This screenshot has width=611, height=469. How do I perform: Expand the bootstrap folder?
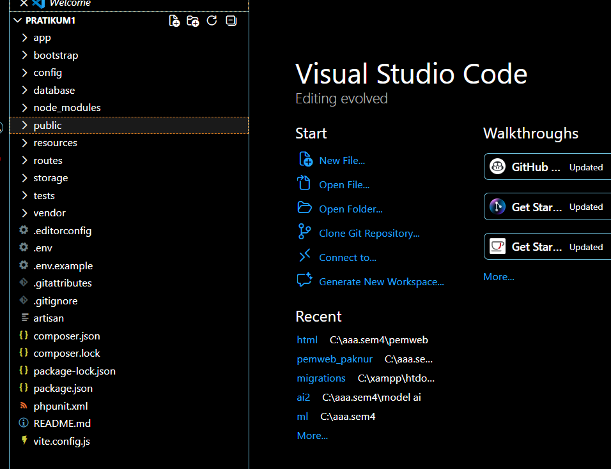tap(24, 55)
